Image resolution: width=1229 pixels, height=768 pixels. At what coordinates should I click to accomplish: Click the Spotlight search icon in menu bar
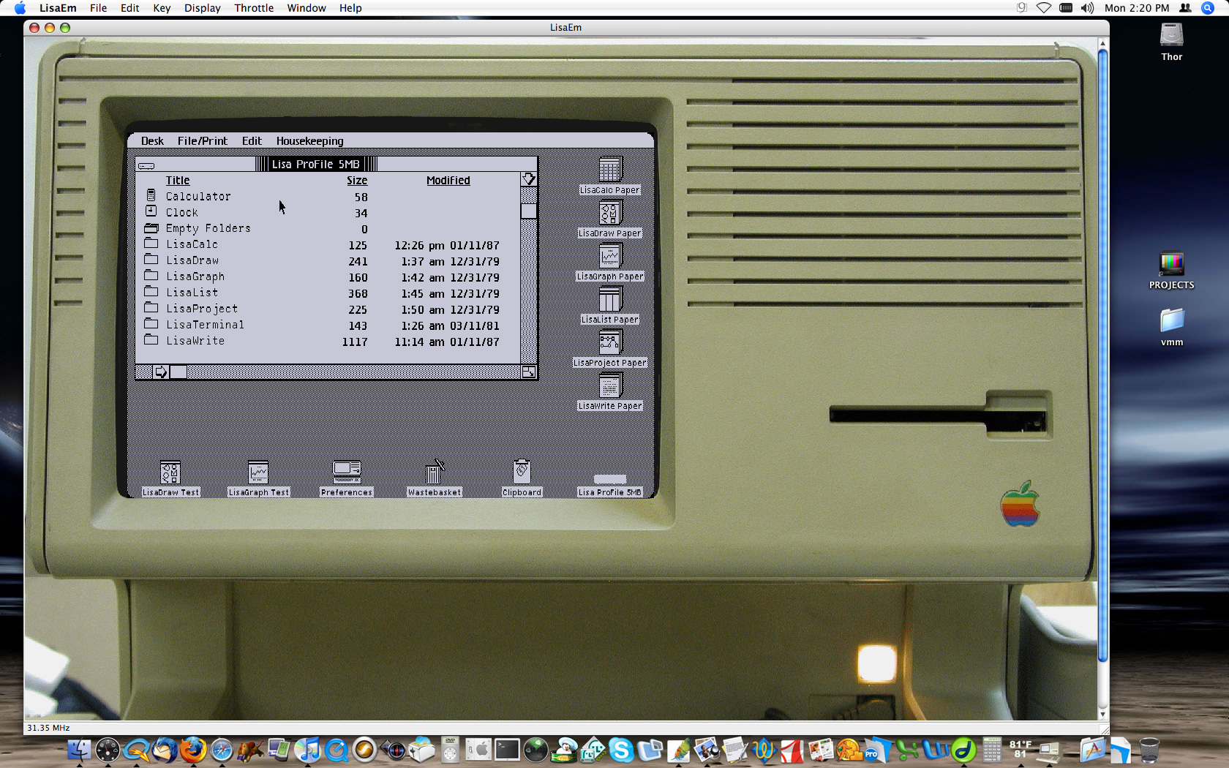[1208, 8]
